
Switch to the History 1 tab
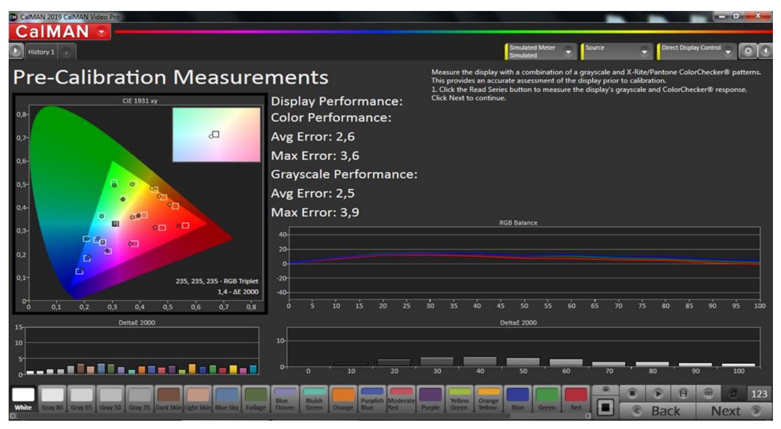point(41,52)
